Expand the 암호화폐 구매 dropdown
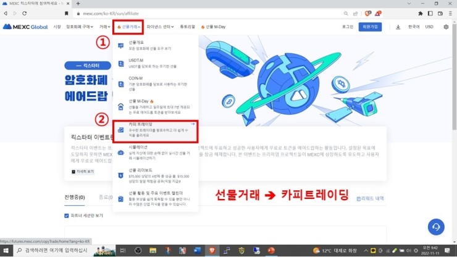 80,27
